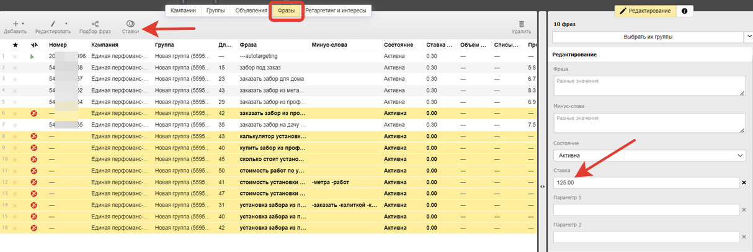The height and width of the screenshot is (252, 753).
Task: Click into the Ставка input field
Action: (x=645, y=182)
